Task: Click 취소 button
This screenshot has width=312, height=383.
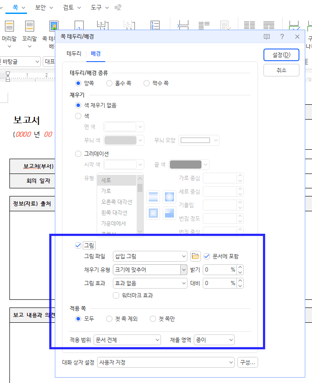Action: click(x=281, y=70)
